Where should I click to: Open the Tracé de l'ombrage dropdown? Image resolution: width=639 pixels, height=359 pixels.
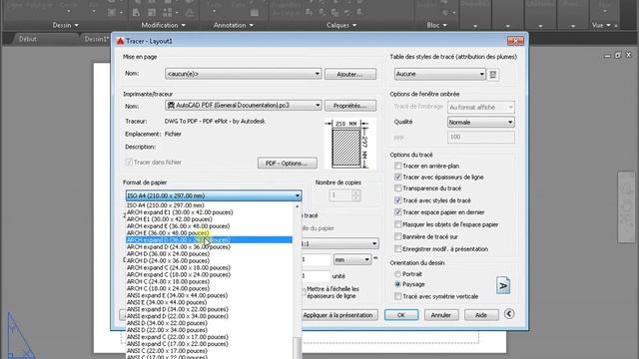(x=481, y=107)
